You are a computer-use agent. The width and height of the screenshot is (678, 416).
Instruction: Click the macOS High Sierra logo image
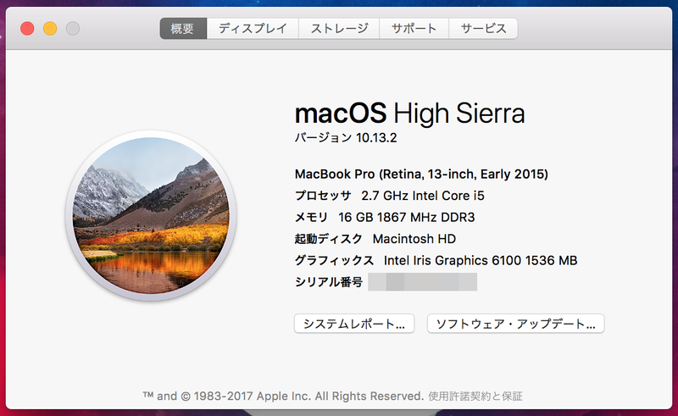[x=151, y=215]
